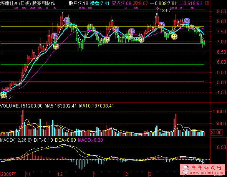Viewport: 227px width, 177px height.
Task: Click the first sad face in the November rally
Action: pos(54,35)
